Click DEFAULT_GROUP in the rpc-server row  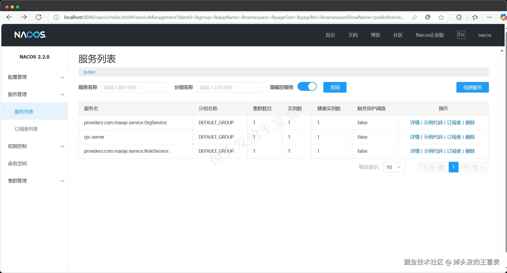point(216,137)
